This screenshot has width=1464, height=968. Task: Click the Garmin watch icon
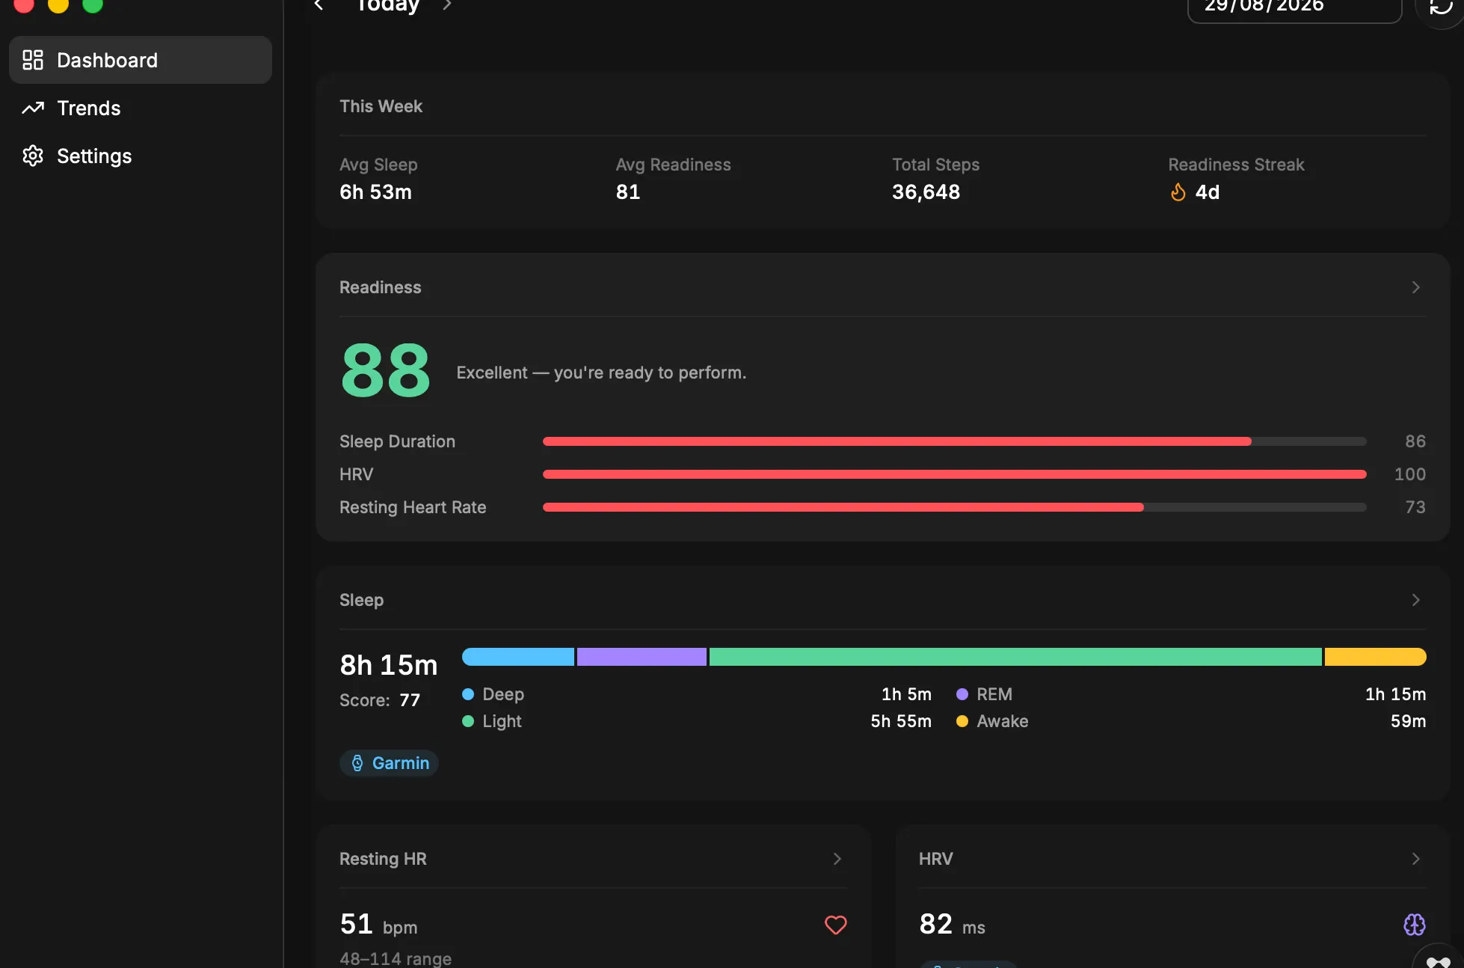point(357,763)
